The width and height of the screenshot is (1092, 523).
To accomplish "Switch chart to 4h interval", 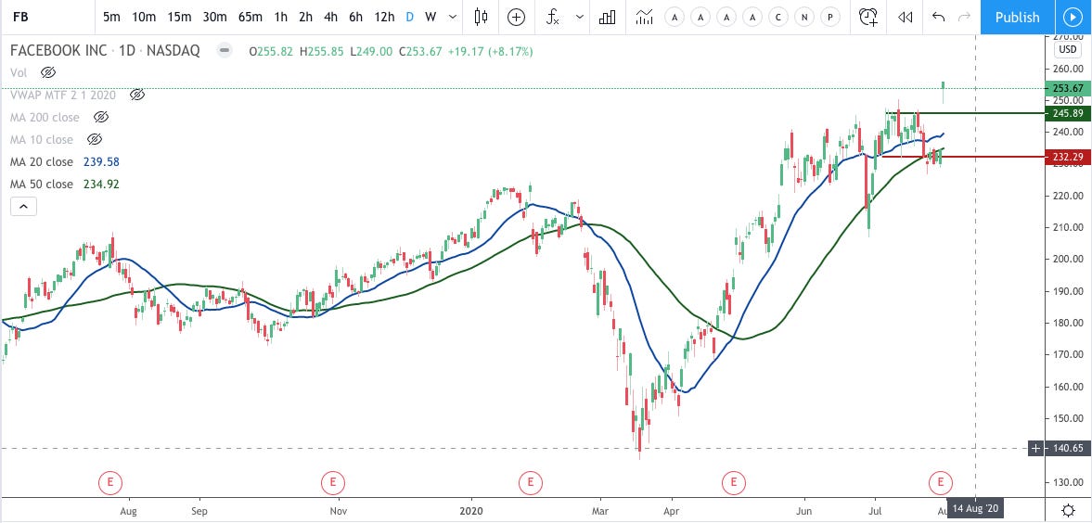I will point(331,18).
